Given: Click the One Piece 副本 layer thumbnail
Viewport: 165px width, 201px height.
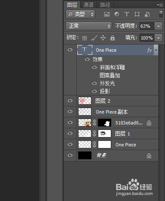Looking at the screenshot, I should (x=85, y=111).
